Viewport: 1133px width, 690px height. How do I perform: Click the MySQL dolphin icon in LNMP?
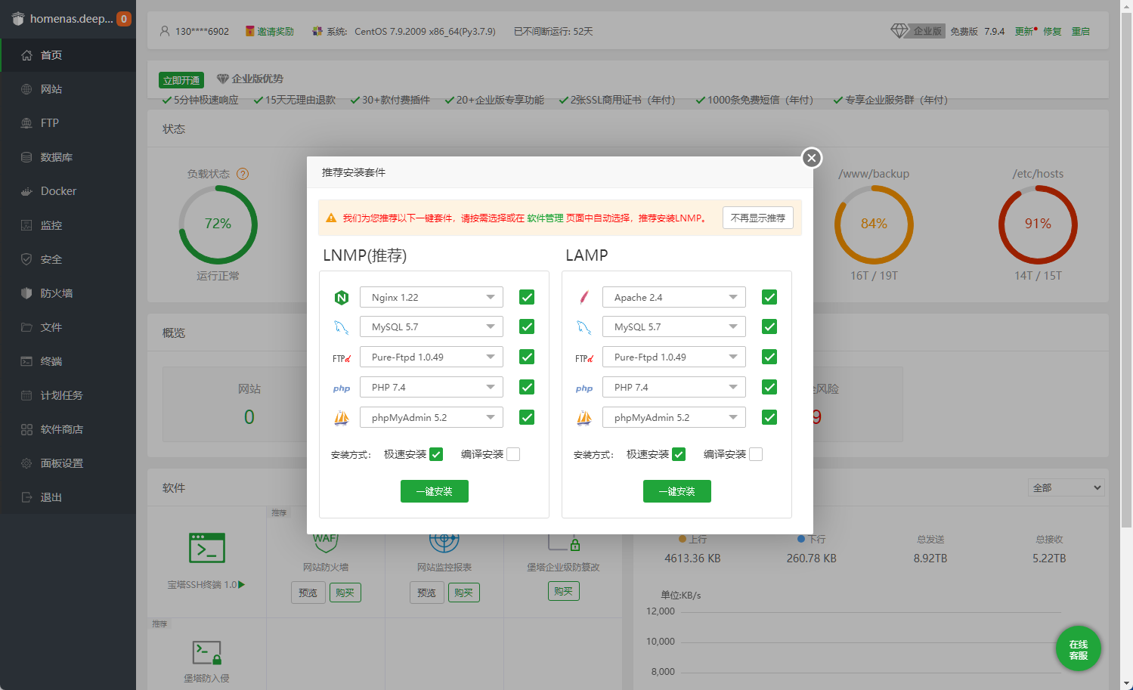point(342,327)
